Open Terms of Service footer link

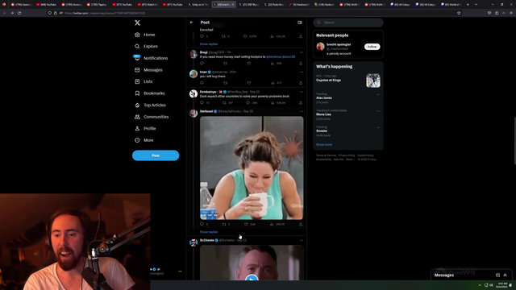(x=326, y=155)
